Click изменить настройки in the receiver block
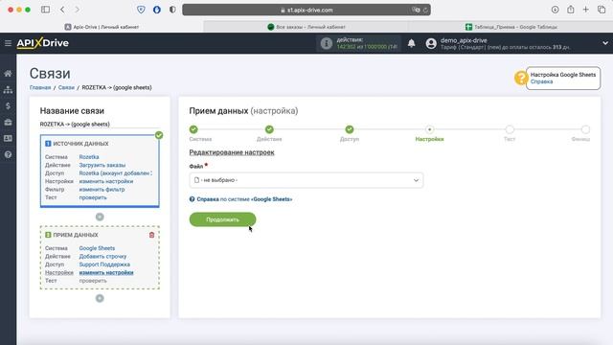Image resolution: width=613 pixels, height=345 pixels. tap(106, 272)
